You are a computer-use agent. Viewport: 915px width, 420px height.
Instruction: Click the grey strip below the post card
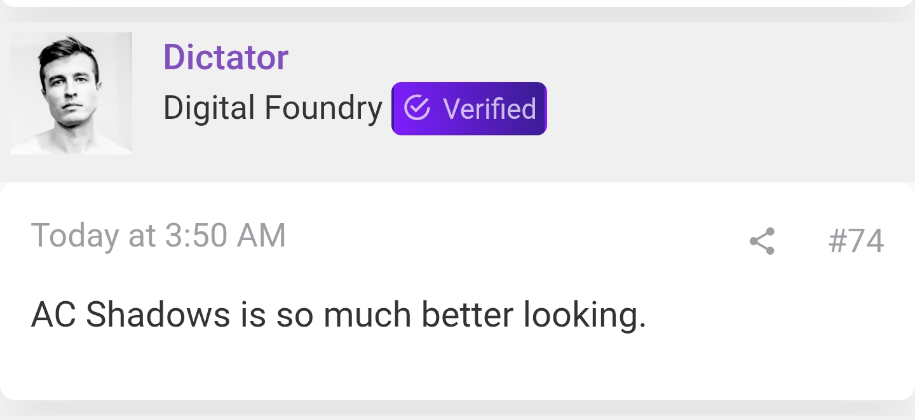tap(445, 410)
